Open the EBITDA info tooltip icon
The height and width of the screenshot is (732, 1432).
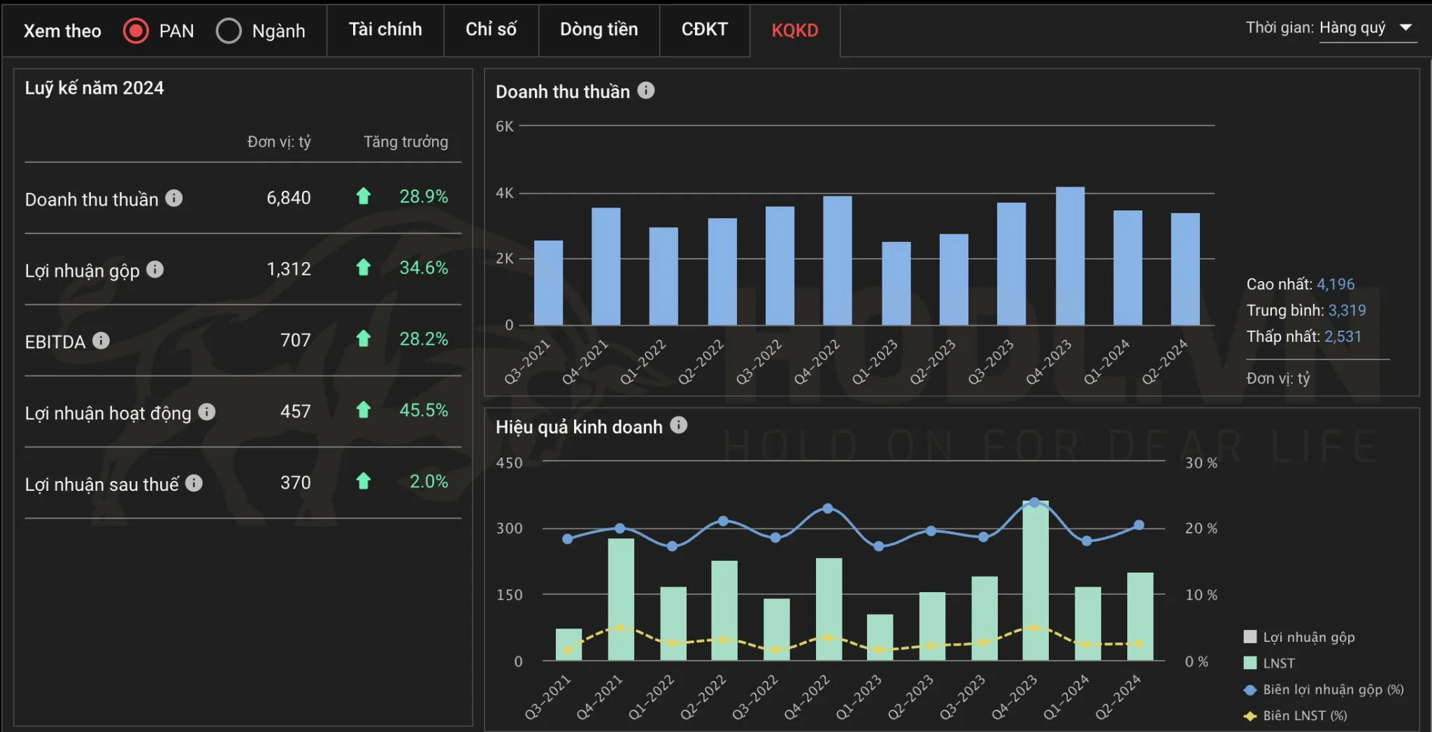point(101,340)
